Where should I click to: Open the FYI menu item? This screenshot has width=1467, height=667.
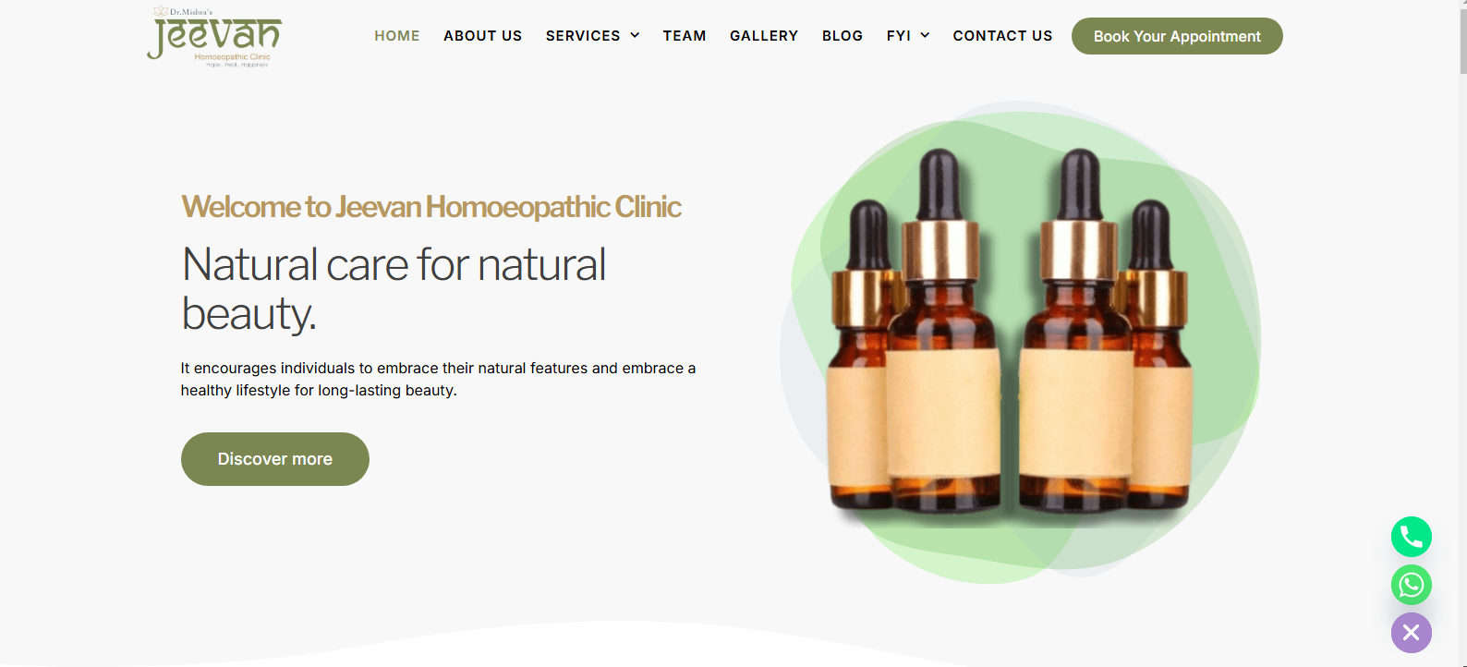[899, 36]
